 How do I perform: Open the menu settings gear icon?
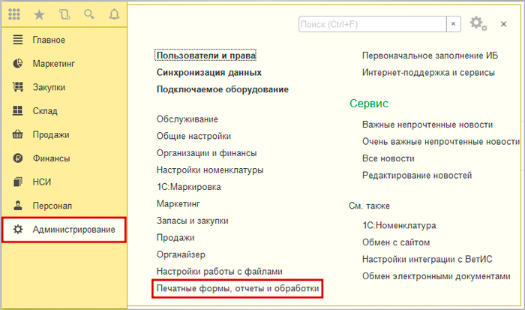pyautogui.click(x=478, y=24)
